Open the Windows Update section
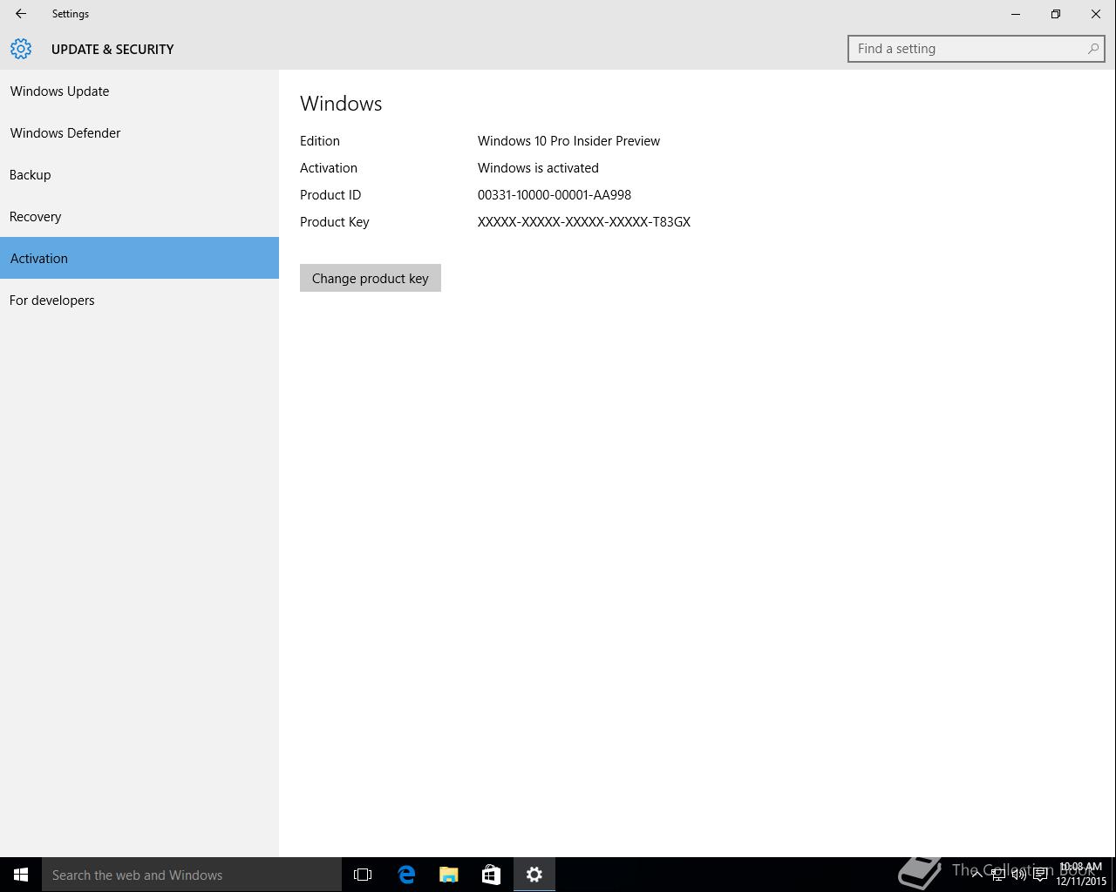Screen dimensions: 1116x892 139,91
